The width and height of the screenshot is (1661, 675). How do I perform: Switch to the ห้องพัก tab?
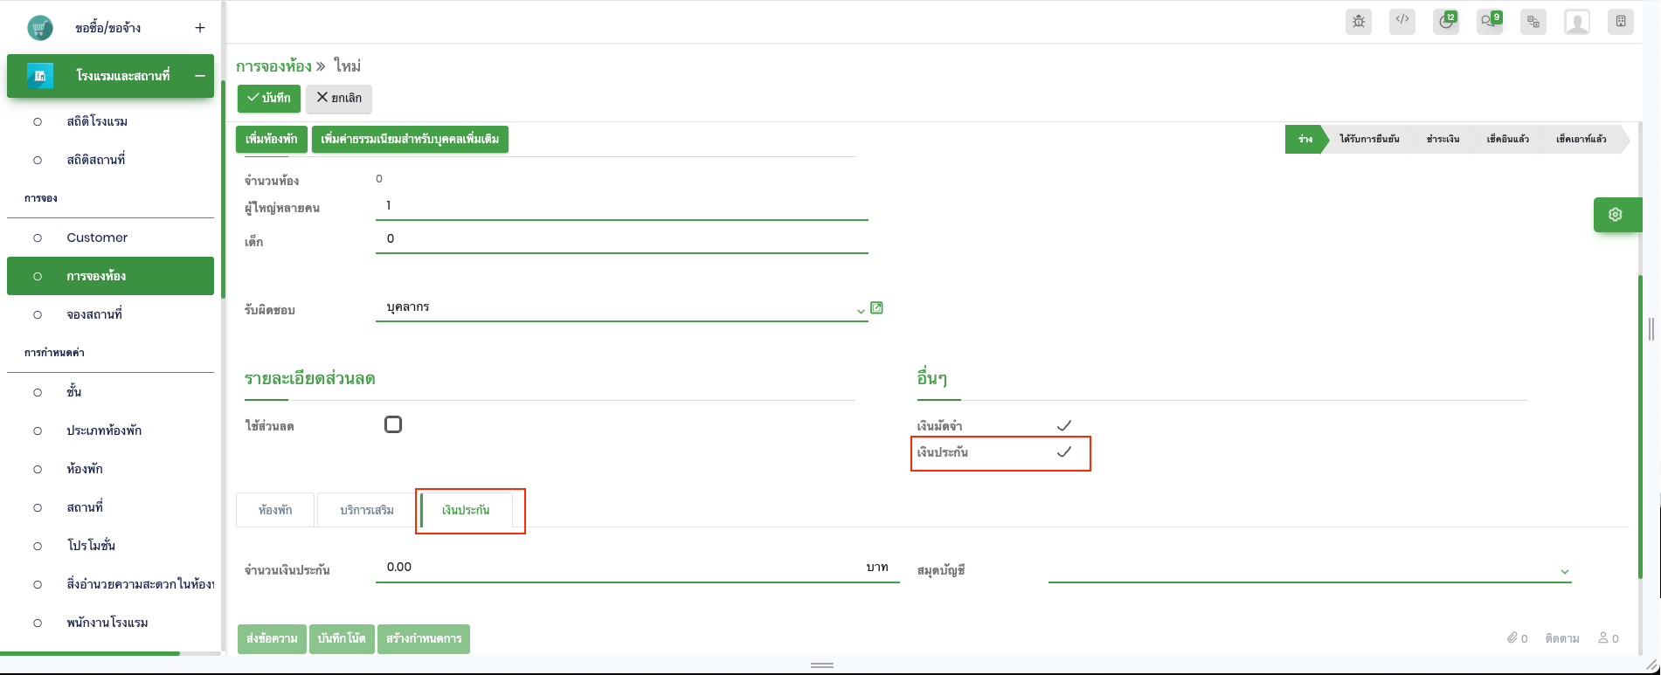275,510
